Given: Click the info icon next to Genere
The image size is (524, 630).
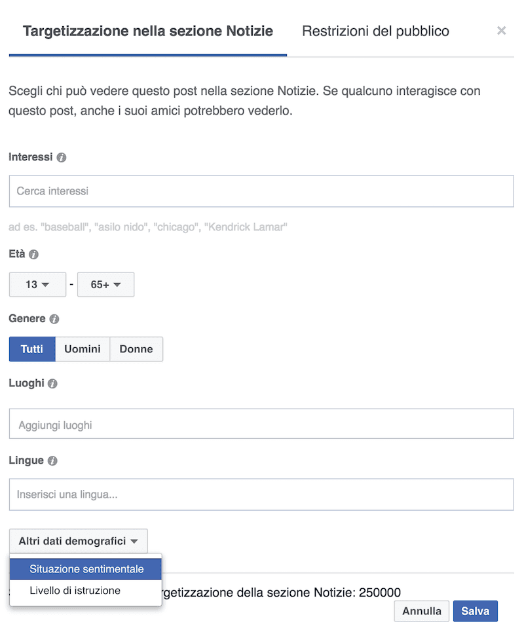Looking at the screenshot, I should (54, 319).
